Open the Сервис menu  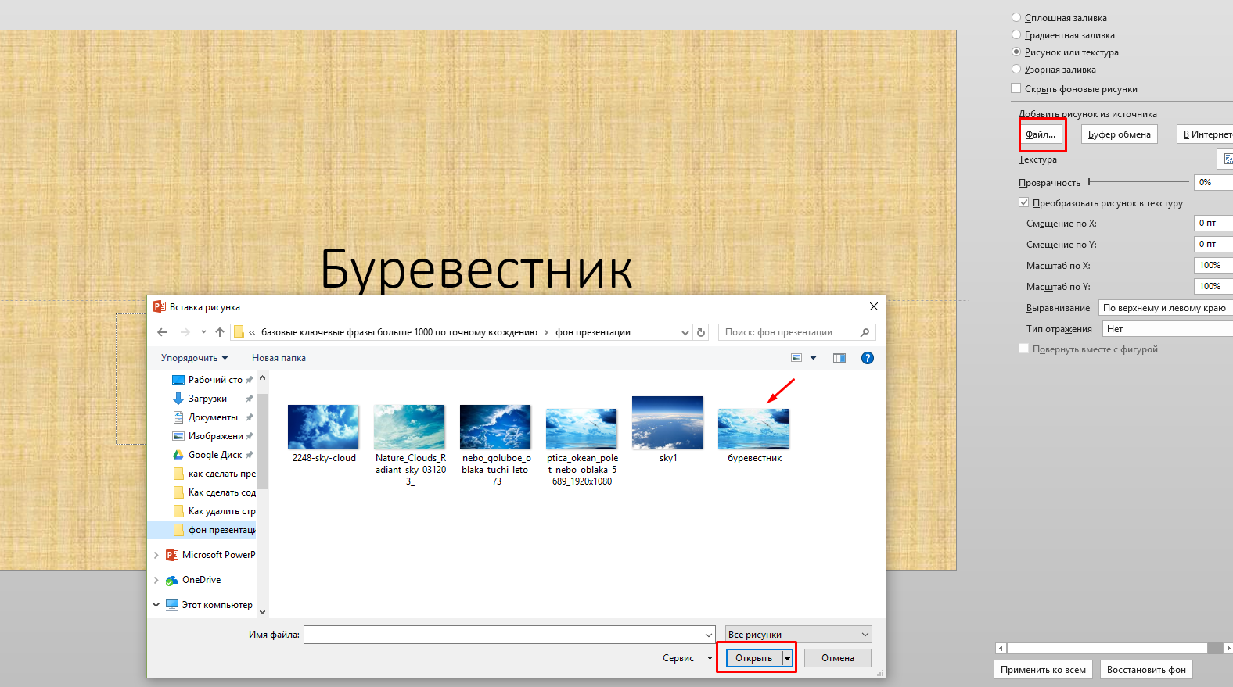687,658
